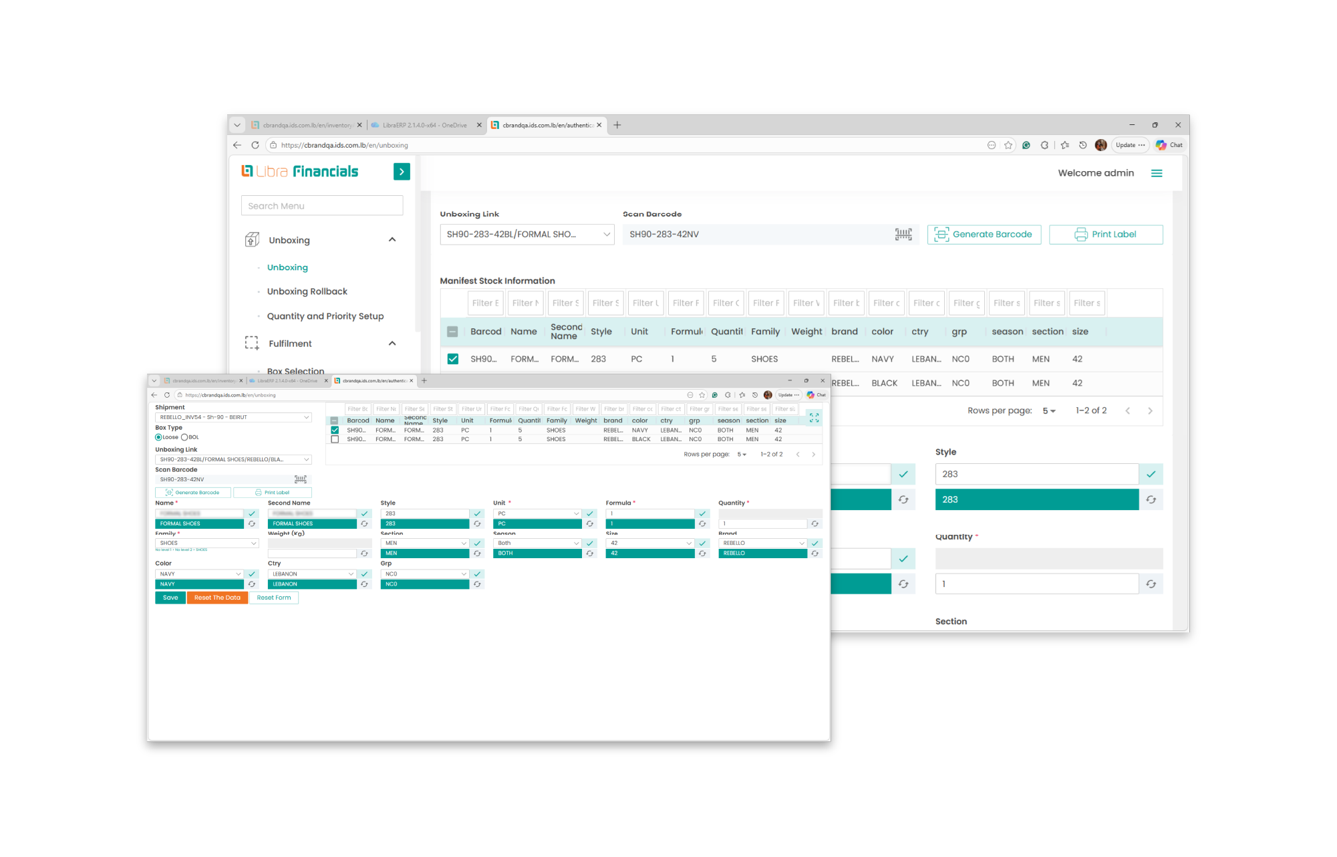Confirm Style 283 checkmark in the back window
Image resolution: width=1337 pixels, height=857 pixels.
1151,474
